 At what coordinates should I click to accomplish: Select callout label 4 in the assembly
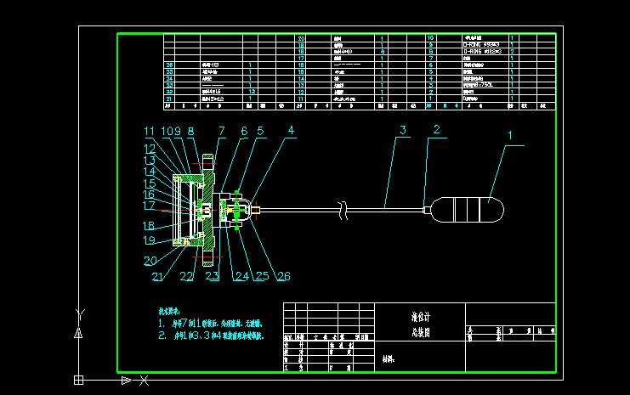(291, 130)
